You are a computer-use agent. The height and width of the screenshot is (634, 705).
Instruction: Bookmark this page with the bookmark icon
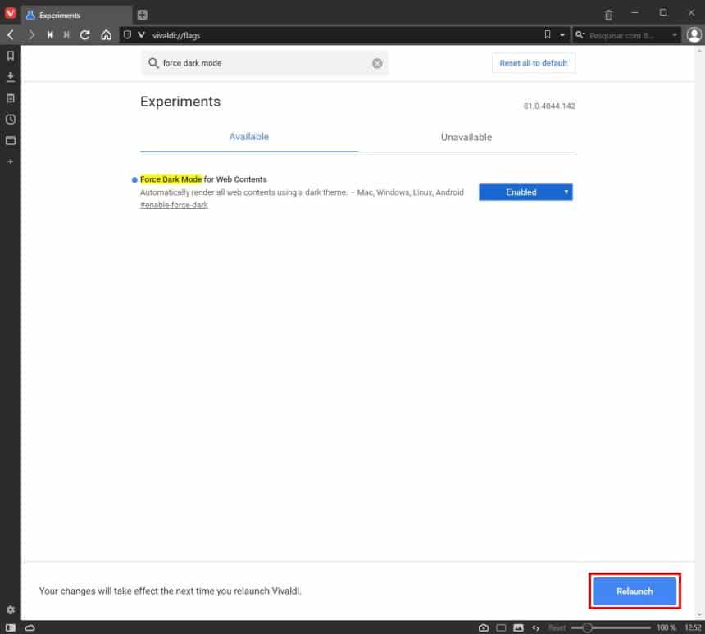pos(548,34)
